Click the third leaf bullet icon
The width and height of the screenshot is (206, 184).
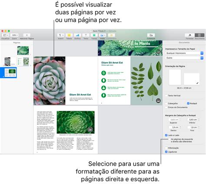[103, 88]
